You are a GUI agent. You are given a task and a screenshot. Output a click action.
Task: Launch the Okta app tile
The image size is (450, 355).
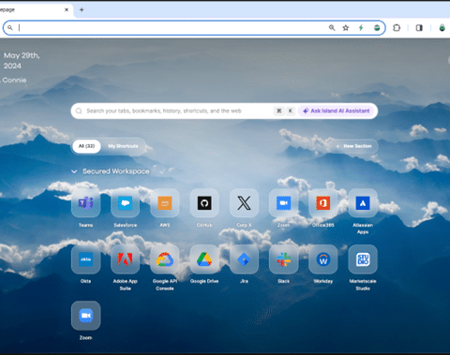(x=85, y=259)
